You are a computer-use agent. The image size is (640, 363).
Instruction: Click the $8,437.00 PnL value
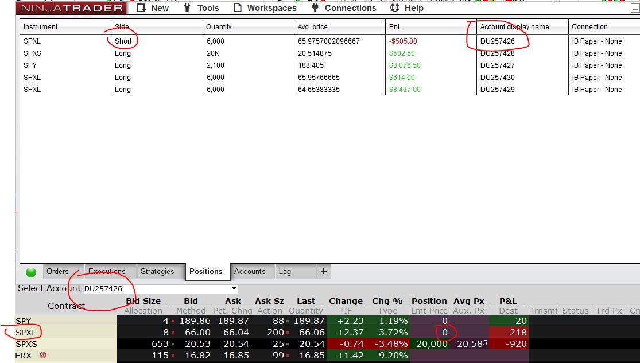[405, 90]
